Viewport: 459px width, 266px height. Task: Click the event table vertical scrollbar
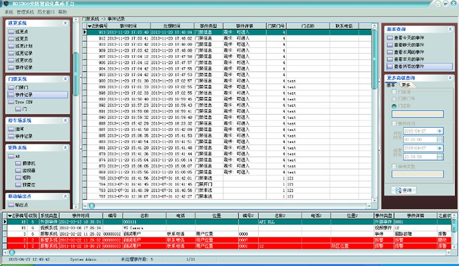click(x=374, y=115)
